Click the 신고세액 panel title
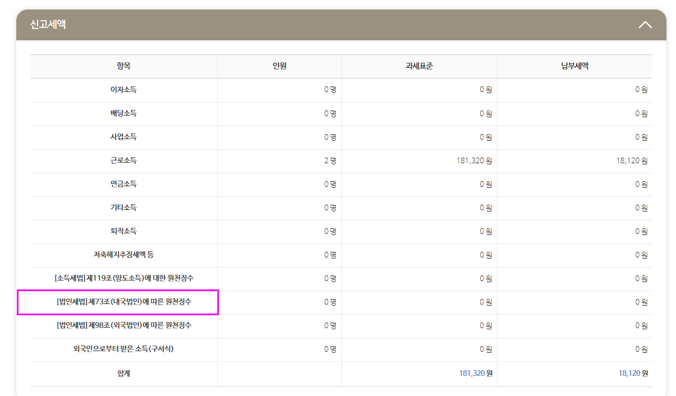Screen dimensions: 676x396 pyautogui.click(x=48, y=25)
